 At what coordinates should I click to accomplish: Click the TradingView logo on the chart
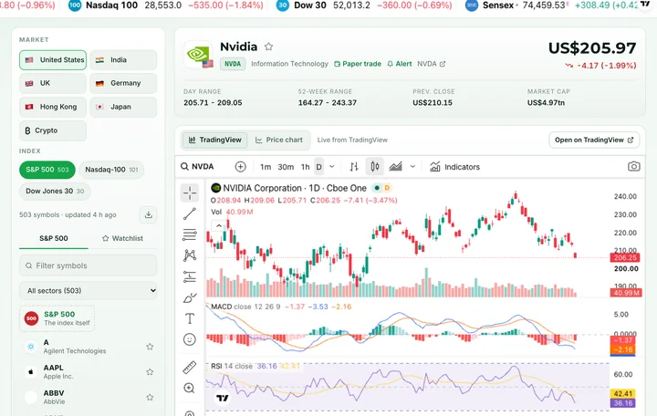tap(223, 398)
